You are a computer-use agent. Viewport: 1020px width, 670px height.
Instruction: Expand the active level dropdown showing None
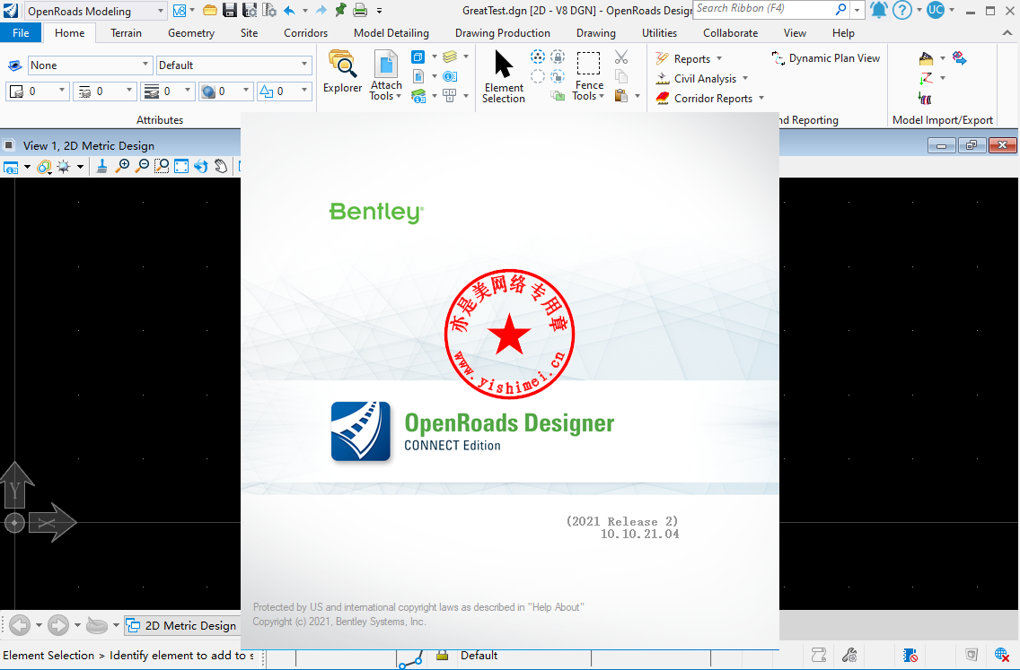tap(90, 65)
